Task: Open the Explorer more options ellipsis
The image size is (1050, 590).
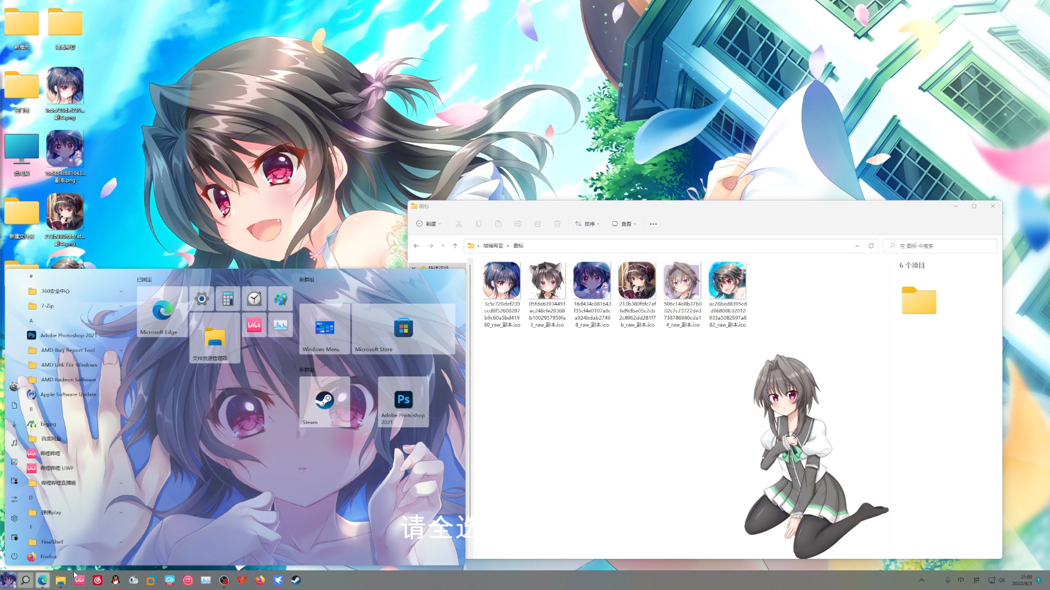Action: pyautogui.click(x=653, y=224)
